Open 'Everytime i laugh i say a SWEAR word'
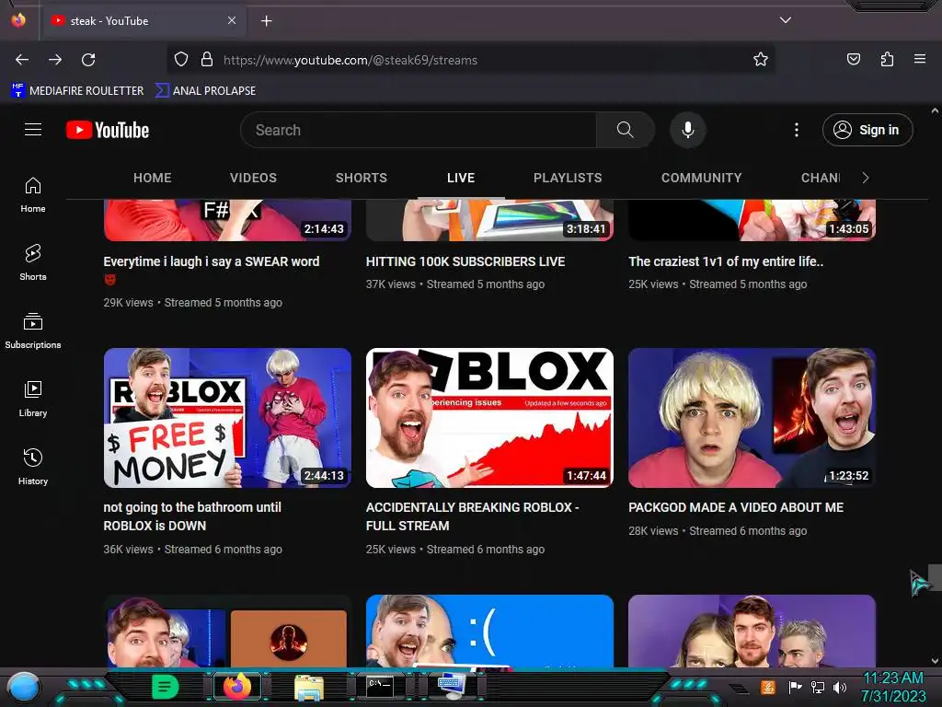The image size is (942, 707). [212, 270]
